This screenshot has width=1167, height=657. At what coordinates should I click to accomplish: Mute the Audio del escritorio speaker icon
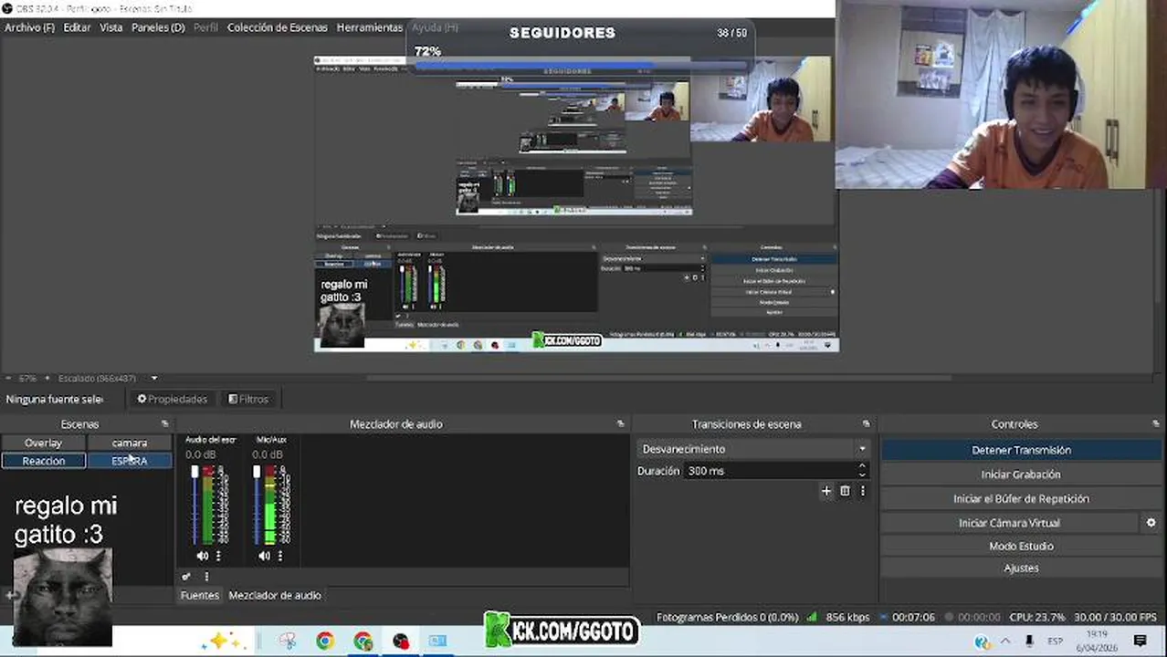[202, 556]
